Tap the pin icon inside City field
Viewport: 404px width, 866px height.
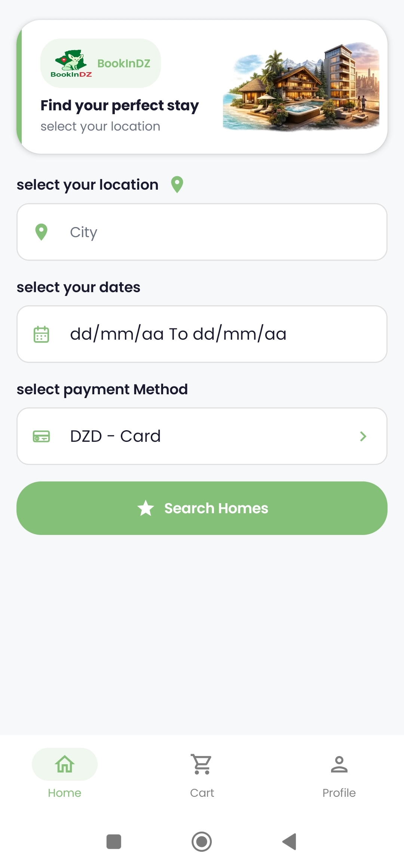point(41,232)
